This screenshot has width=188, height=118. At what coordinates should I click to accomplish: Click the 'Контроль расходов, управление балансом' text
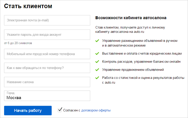click(141, 62)
